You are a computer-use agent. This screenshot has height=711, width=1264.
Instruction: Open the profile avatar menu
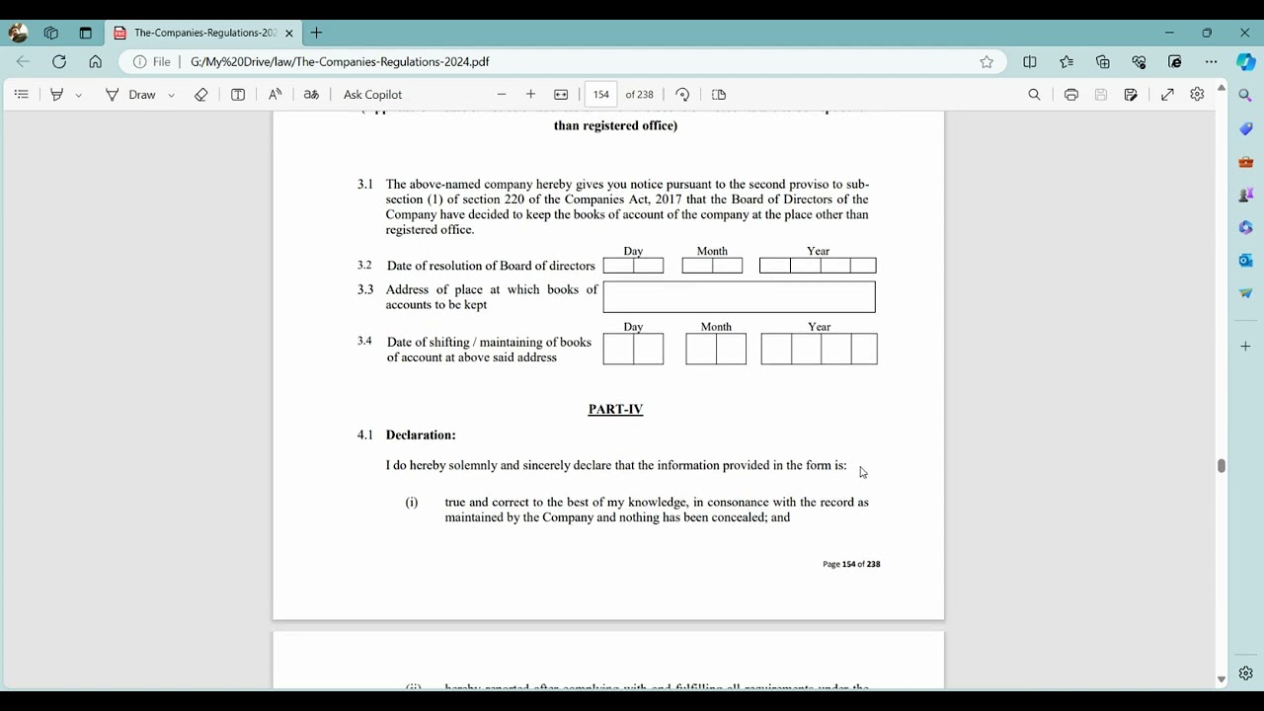18,33
